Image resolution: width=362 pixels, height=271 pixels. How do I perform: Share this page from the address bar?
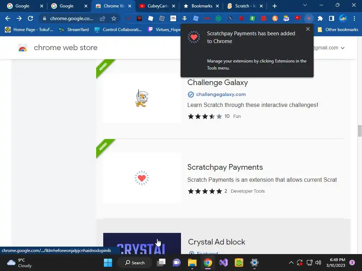pos(103,18)
